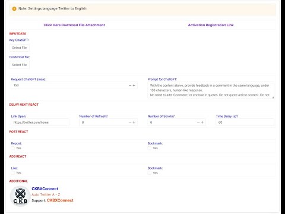
Task: Click the Credential file label
Action: [20, 57]
